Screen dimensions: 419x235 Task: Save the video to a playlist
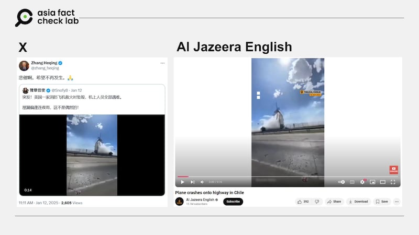click(x=382, y=202)
